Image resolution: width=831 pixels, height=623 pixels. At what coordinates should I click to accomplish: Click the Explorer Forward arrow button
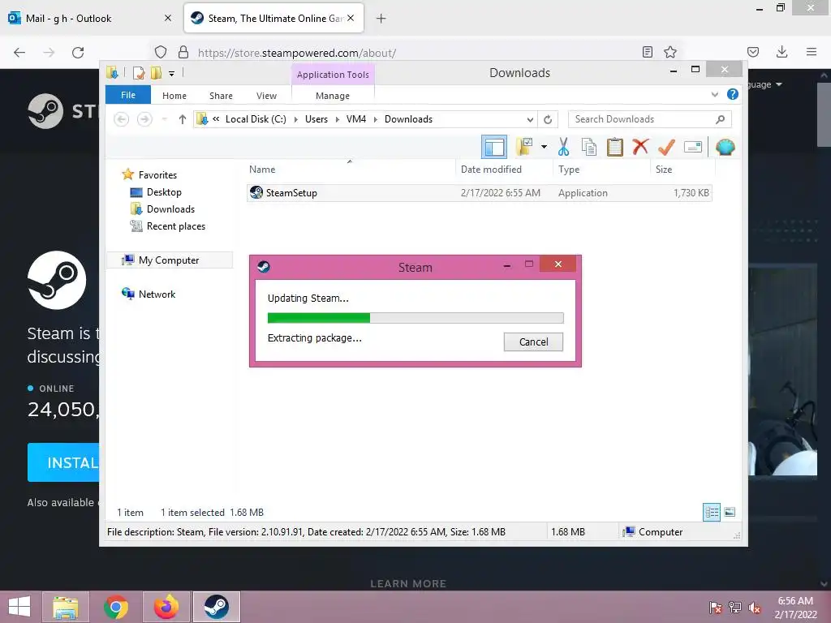[144, 119]
